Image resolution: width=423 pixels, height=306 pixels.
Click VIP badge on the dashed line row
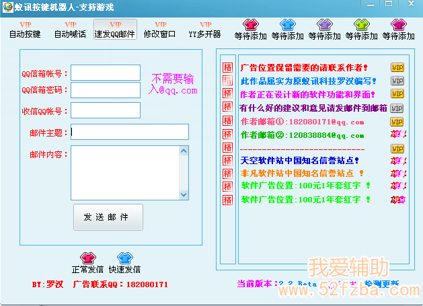point(397,149)
